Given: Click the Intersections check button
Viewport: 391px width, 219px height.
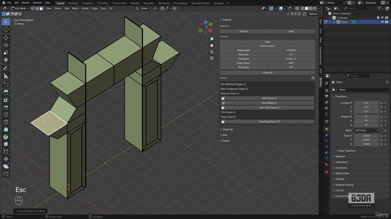Looking at the screenshot, I should pos(267,46).
